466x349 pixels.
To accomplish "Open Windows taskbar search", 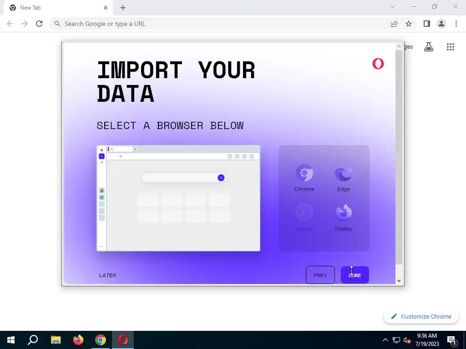I will pyautogui.click(x=33, y=340).
